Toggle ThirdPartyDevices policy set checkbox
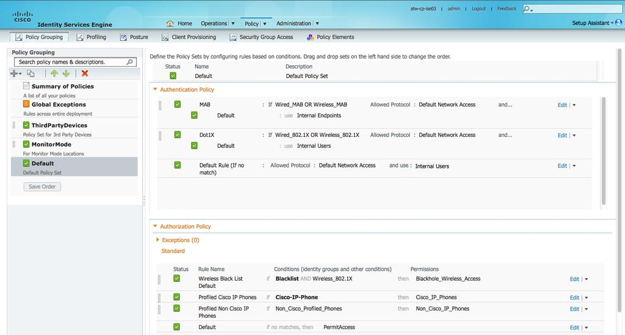The height and width of the screenshot is (335, 625). [26, 125]
